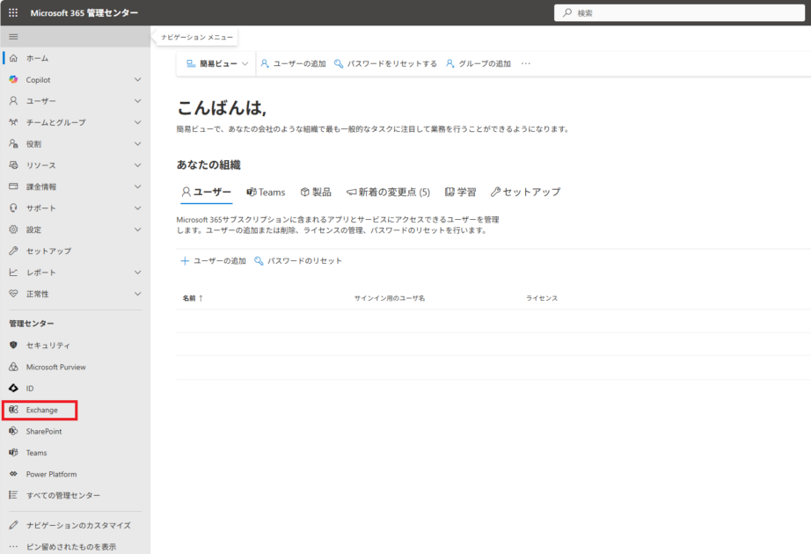Screen dimensions: 811x554
Task: Click the Power Platform icon
Action: (13, 474)
